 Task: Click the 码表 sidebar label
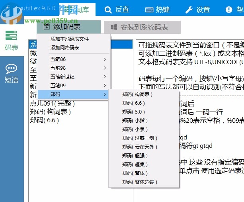(x=12, y=47)
